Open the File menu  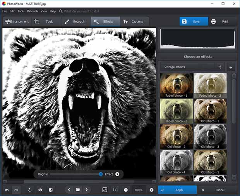click(x=5, y=11)
